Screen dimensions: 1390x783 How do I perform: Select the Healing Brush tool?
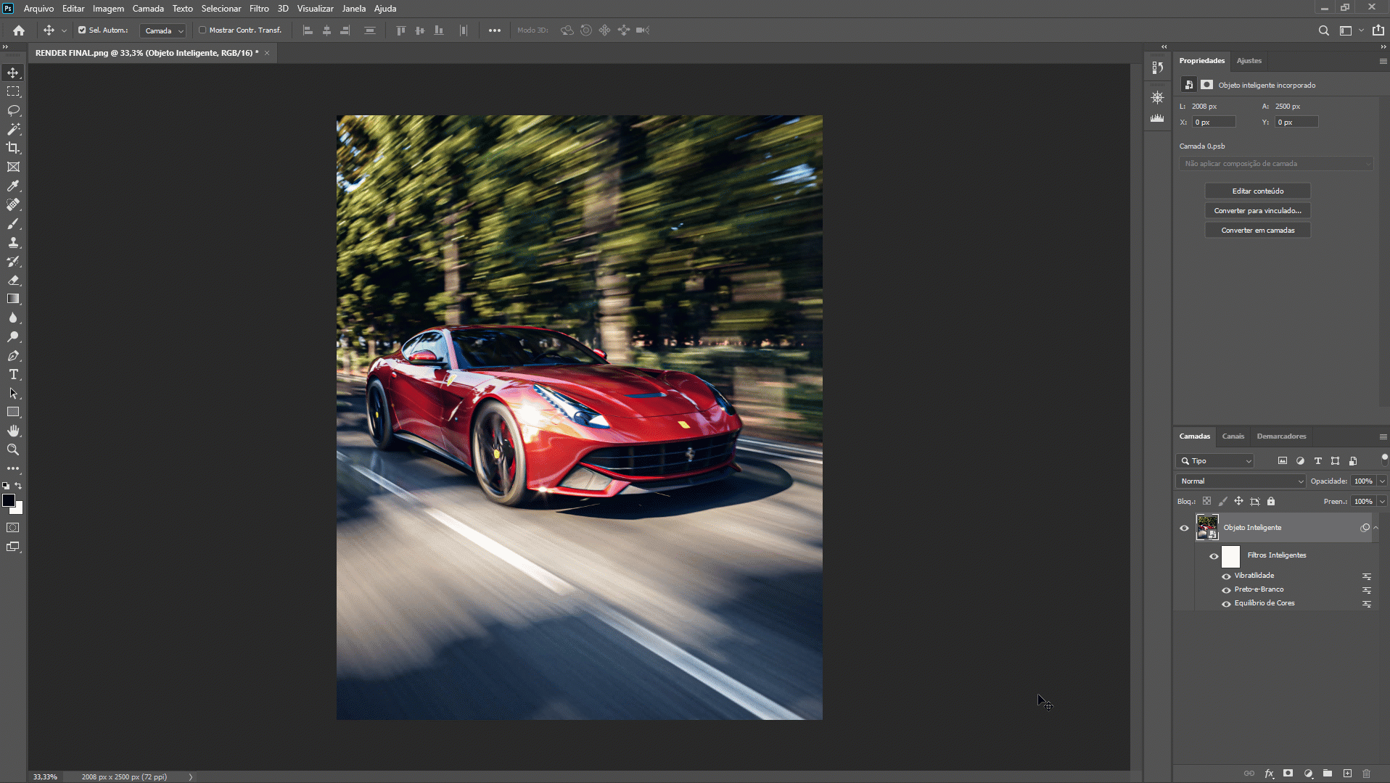click(x=13, y=204)
